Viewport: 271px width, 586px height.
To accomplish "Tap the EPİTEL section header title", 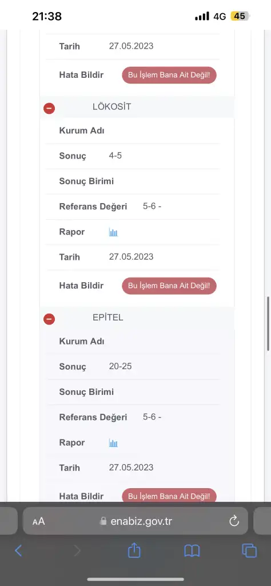I will tap(108, 318).
